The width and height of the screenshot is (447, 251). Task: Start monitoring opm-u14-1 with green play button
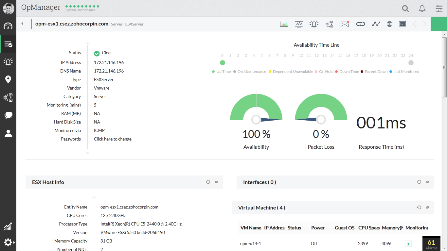click(x=408, y=243)
